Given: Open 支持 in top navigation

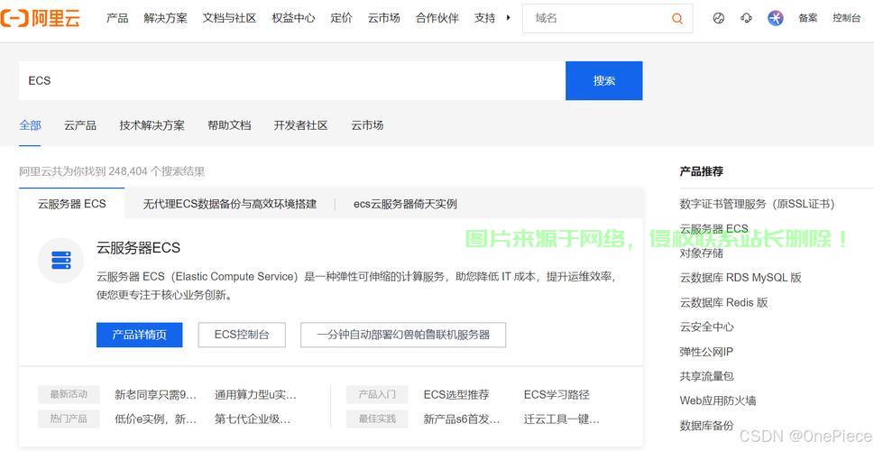Looking at the screenshot, I should click(x=484, y=18).
